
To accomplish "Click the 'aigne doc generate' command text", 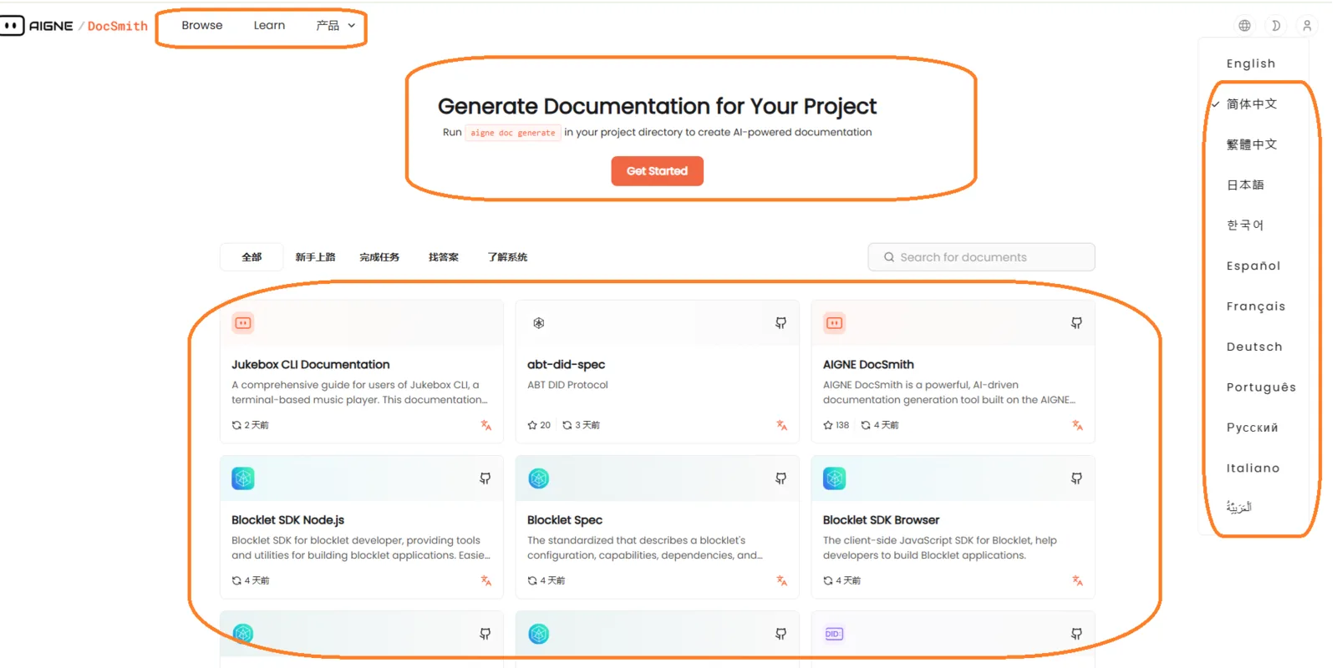I will click(x=513, y=133).
